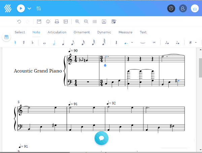Image resolution: width=202 pixels, height=153 pixels.
Task: Expand the octave 8 dropdown
Action: point(196,43)
